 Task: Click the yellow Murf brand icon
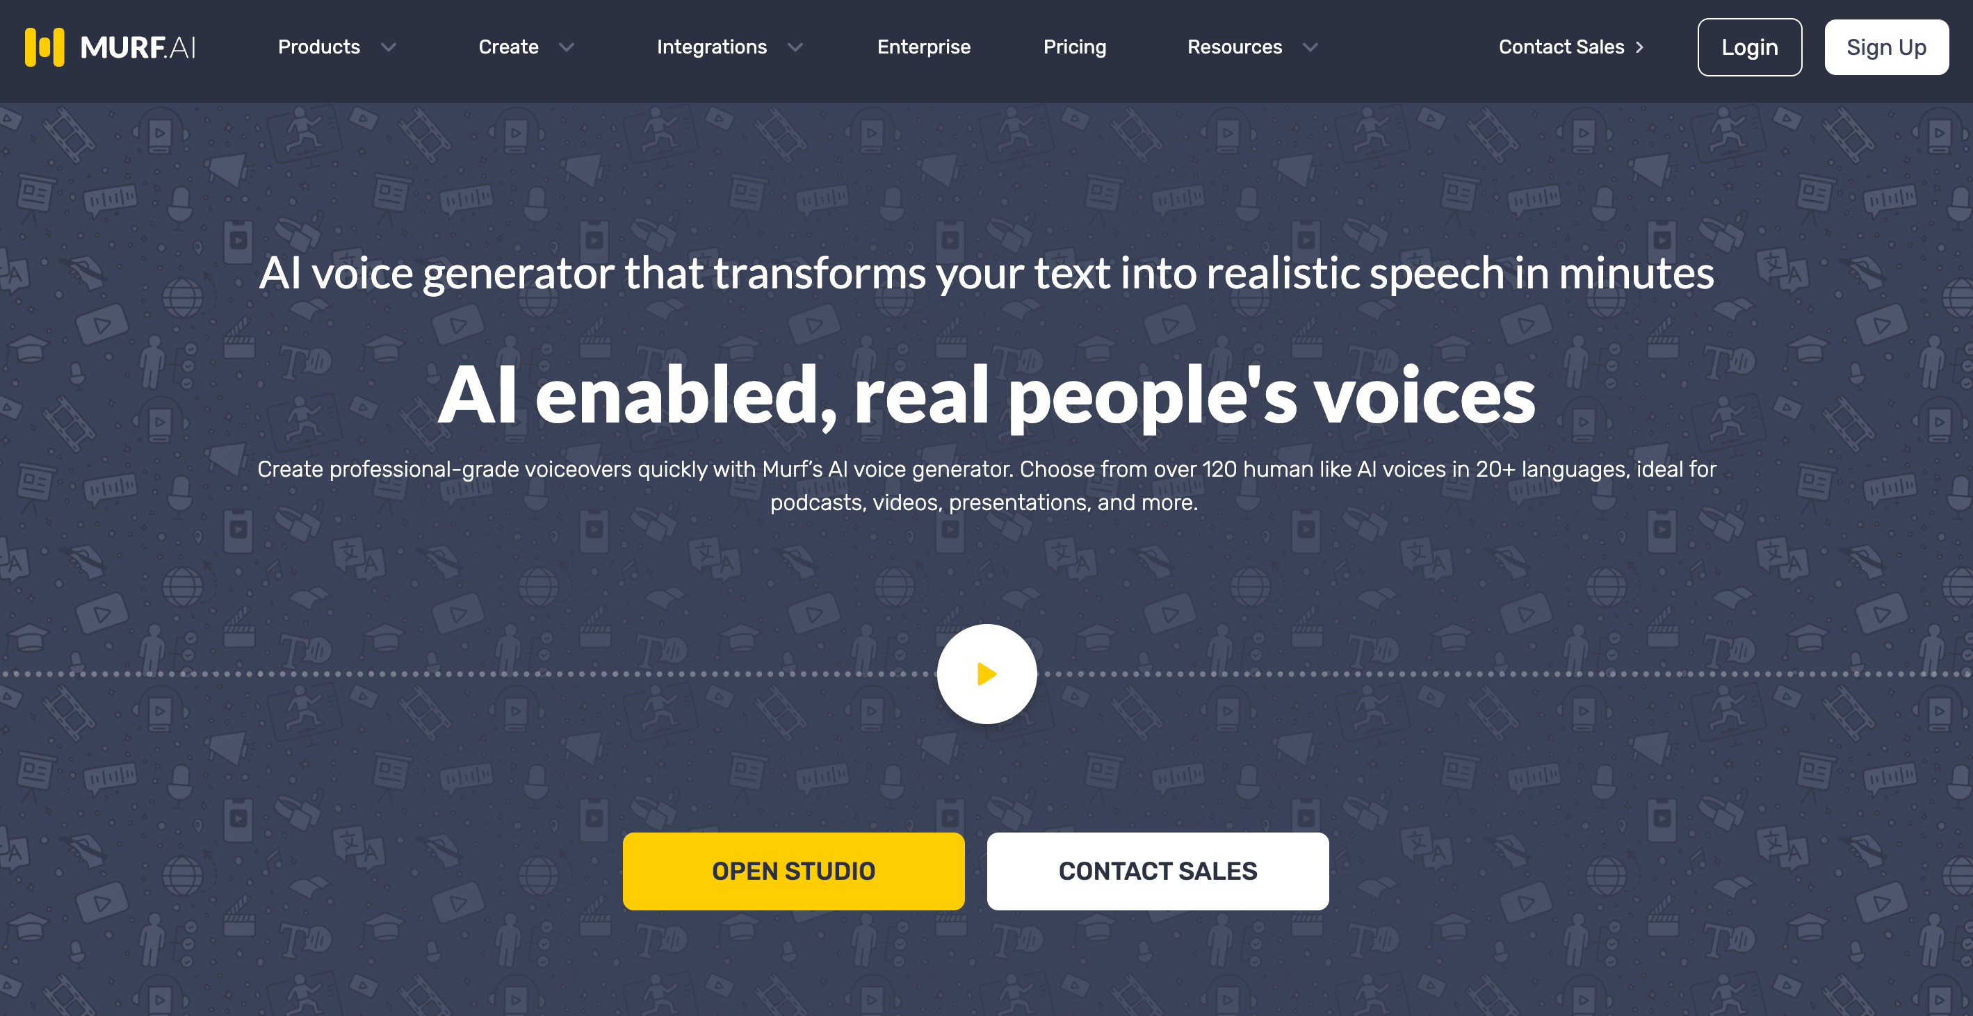[x=44, y=47]
